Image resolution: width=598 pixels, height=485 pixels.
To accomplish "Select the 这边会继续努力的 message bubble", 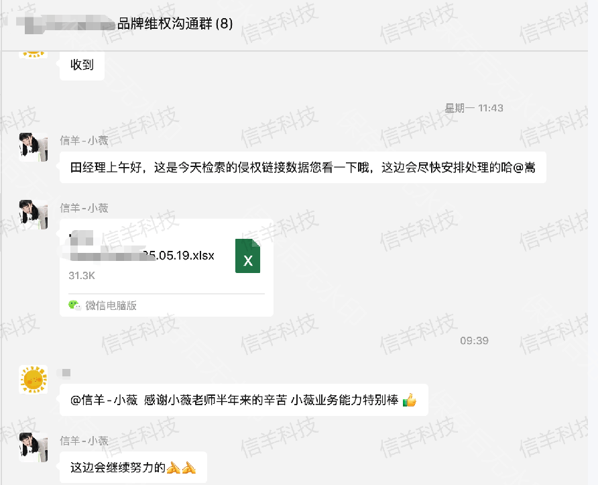I will point(133,468).
